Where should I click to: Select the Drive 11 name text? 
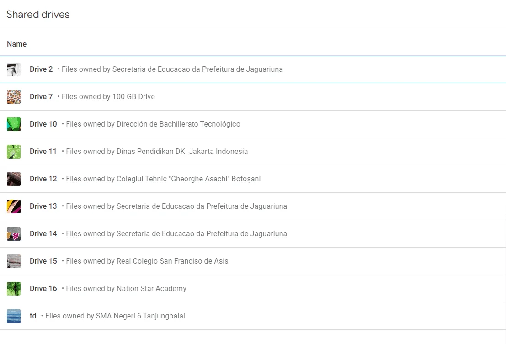pyautogui.click(x=43, y=152)
